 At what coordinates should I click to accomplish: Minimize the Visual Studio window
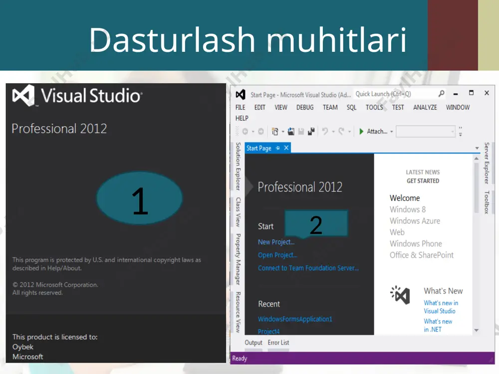[456, 94]
